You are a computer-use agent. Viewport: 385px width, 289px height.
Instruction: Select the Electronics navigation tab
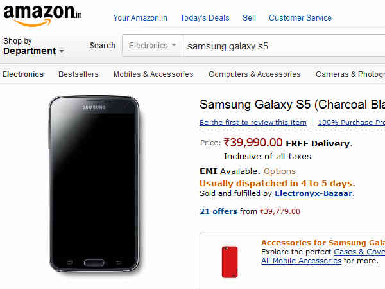23,74
